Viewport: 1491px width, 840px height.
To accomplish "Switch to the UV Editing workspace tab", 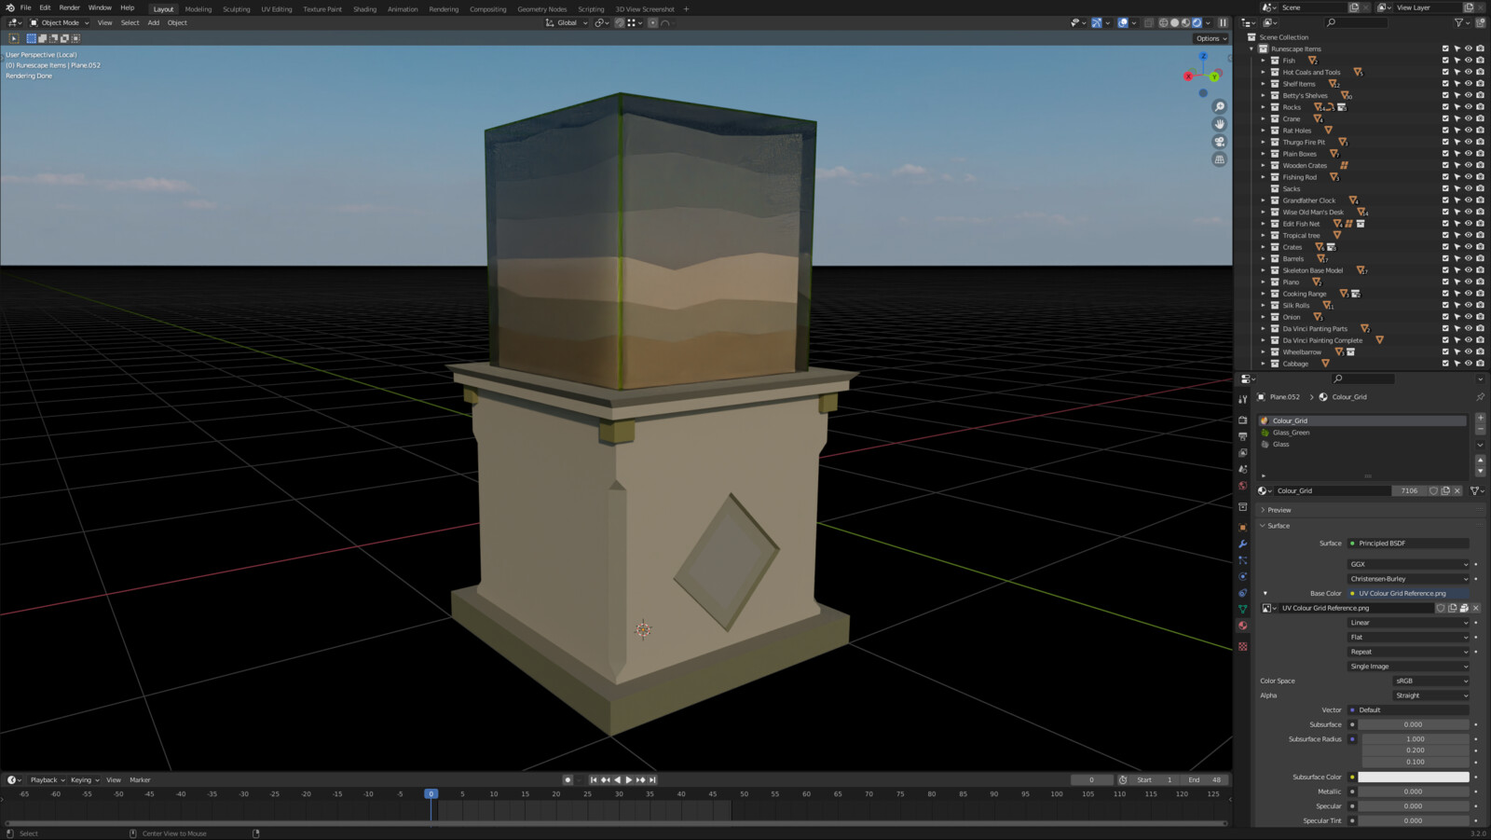I will 276,9.
